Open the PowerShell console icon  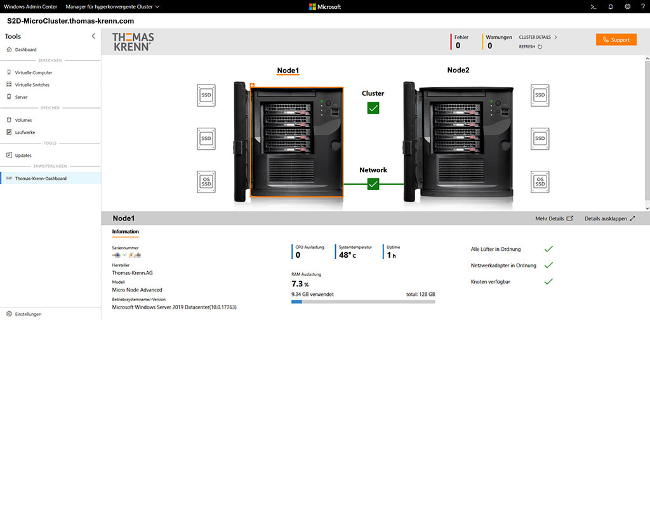click(594, 6)
